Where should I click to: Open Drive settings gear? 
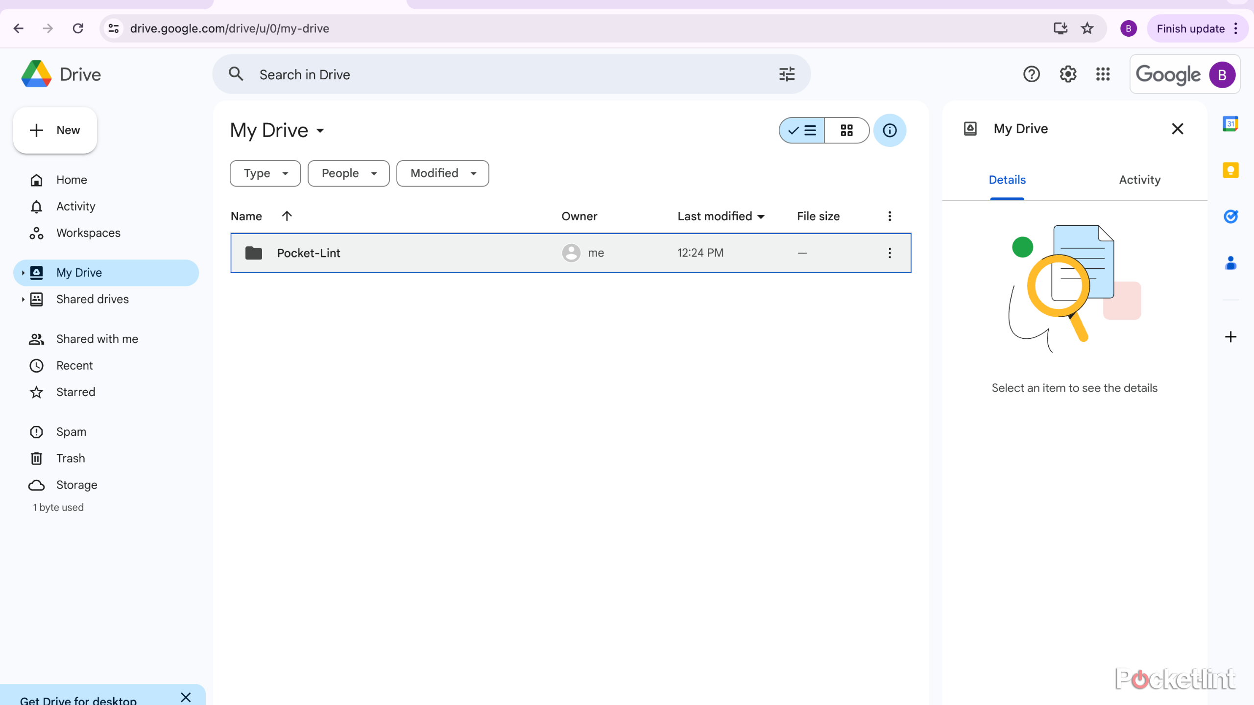1068,74
